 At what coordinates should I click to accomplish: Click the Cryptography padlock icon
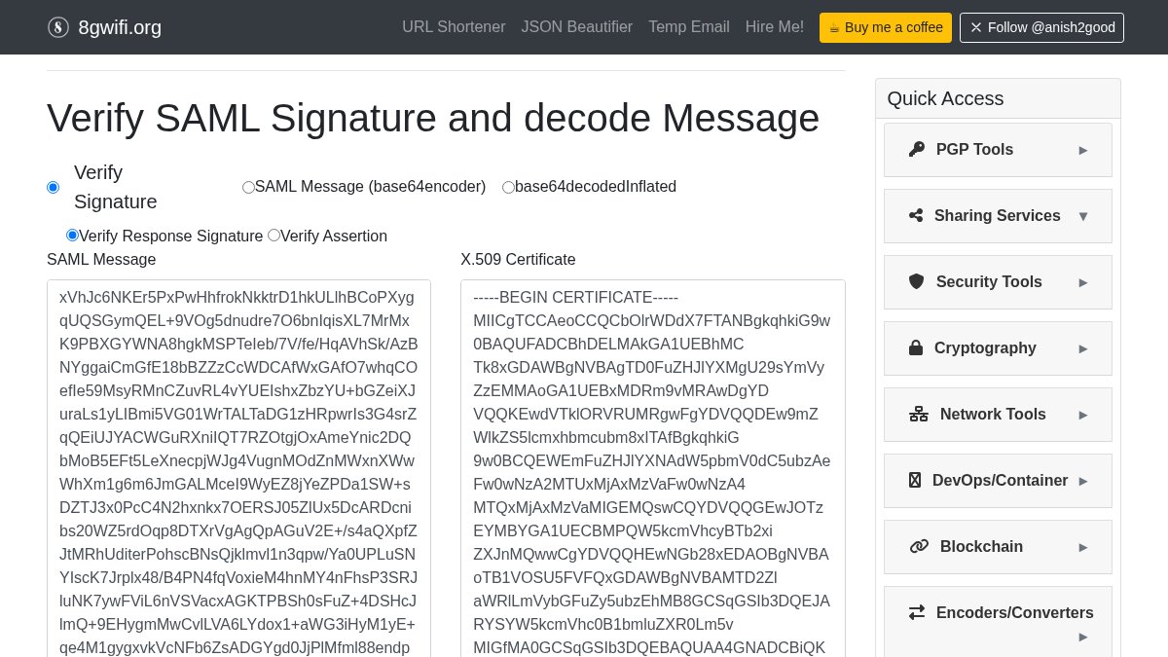click(916, 347)
